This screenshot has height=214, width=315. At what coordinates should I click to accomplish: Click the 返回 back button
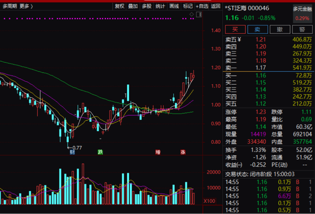(216, 6)
